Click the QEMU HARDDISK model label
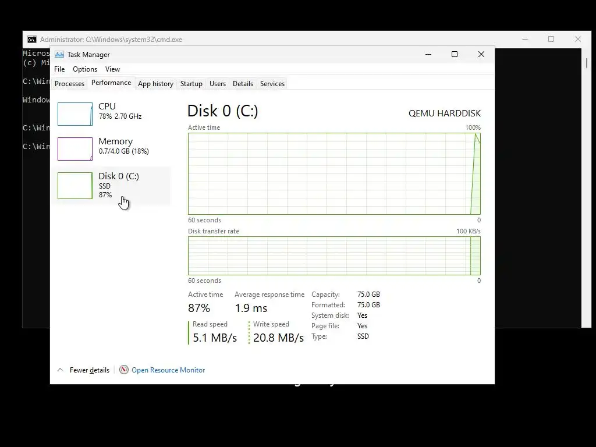This screenshot has width=596, height=447. coord(444,113)
